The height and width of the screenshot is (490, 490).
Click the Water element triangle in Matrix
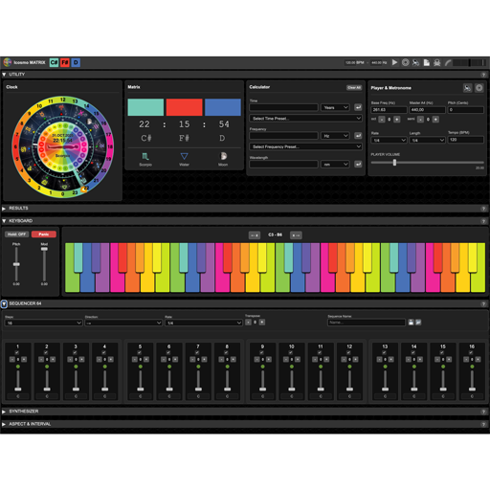click(x=184, y=156)
